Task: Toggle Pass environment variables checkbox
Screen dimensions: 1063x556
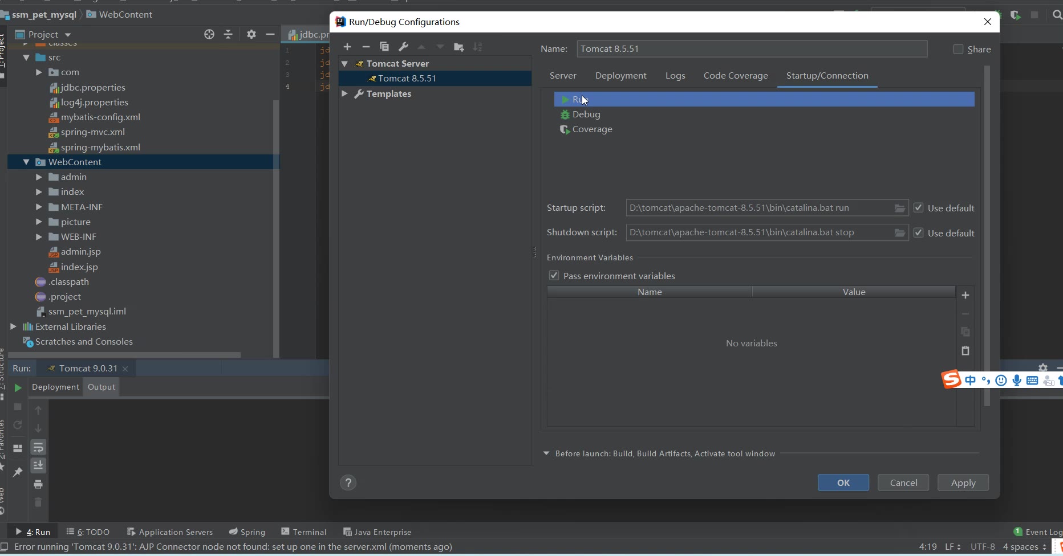Action: point(554,276)
